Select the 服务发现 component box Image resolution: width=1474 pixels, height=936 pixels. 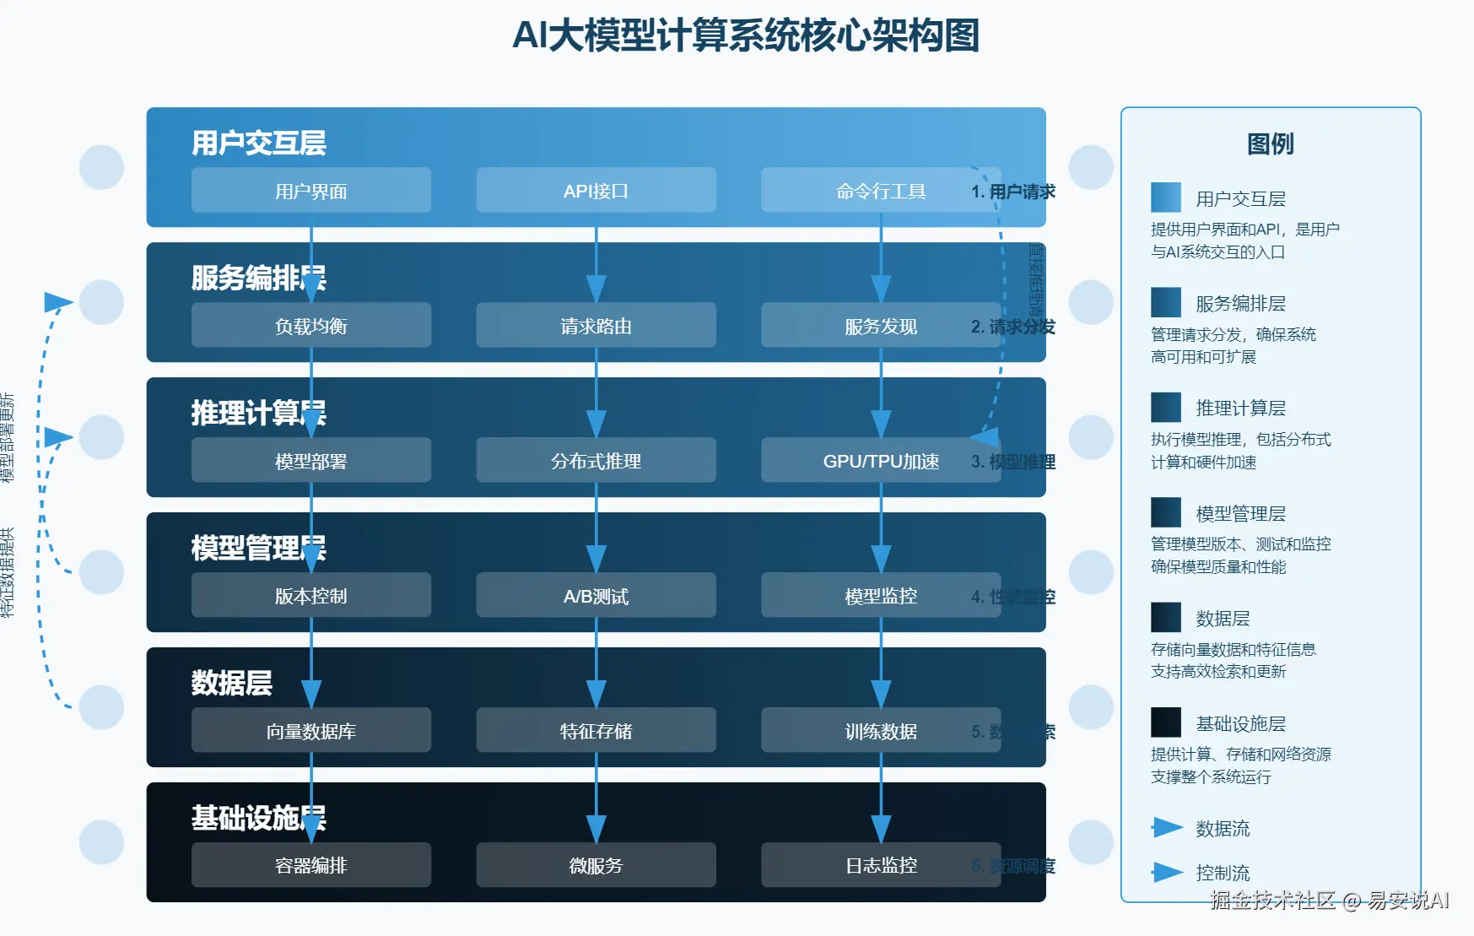881,325
